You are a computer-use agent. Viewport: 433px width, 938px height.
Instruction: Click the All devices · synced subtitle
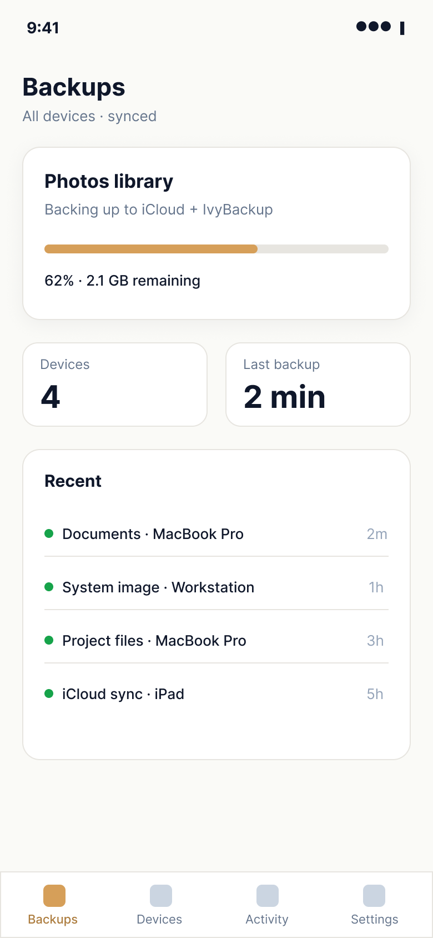(89, 116)
